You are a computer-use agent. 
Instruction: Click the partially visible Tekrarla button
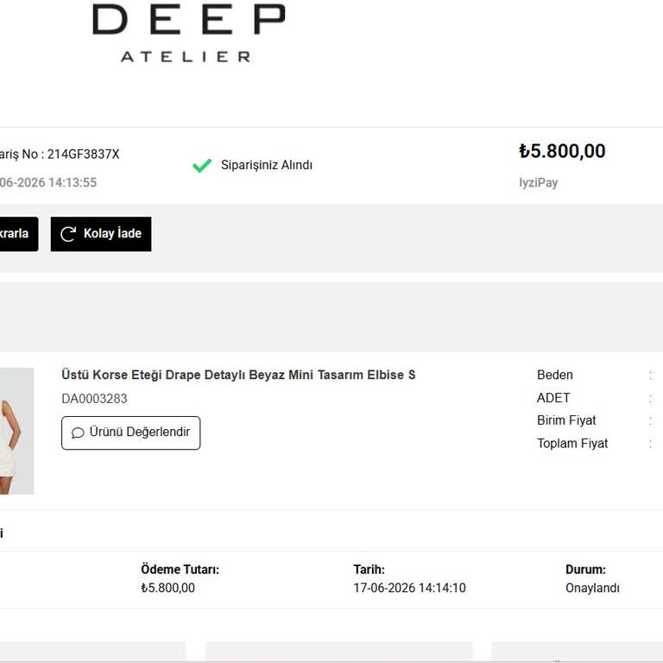pos(19,234)
